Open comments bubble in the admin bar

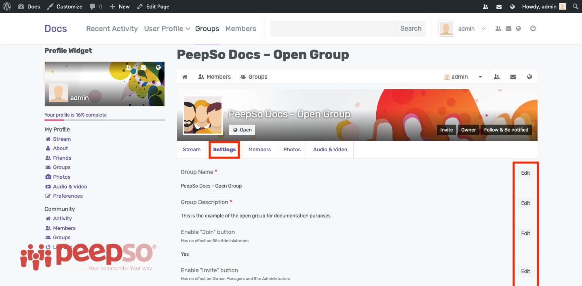tap(96, 6)
